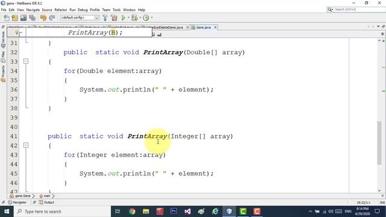Open Task View on taskbar

pos(118,212)
